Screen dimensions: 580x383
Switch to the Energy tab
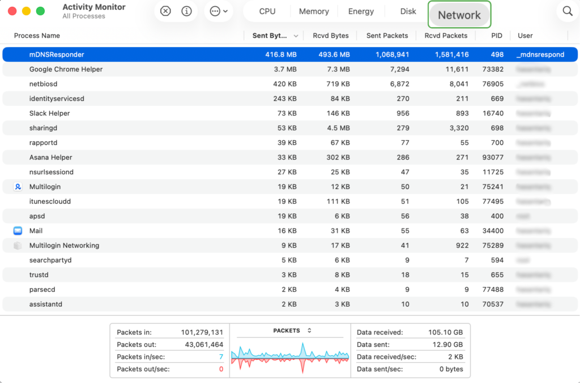361,11
